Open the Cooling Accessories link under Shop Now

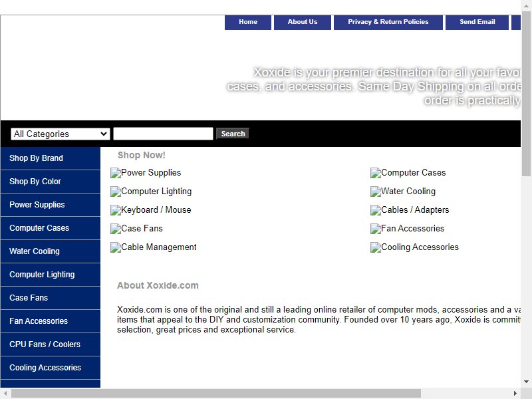tap(420, 247)
